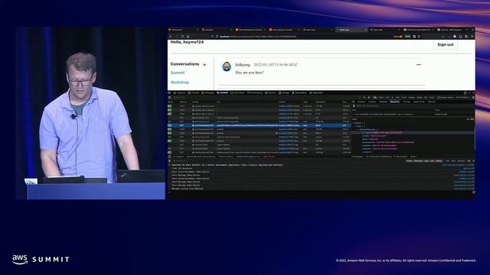Show the Response tab of request details
Screen dimensions: 490x275
pos(395,102)
